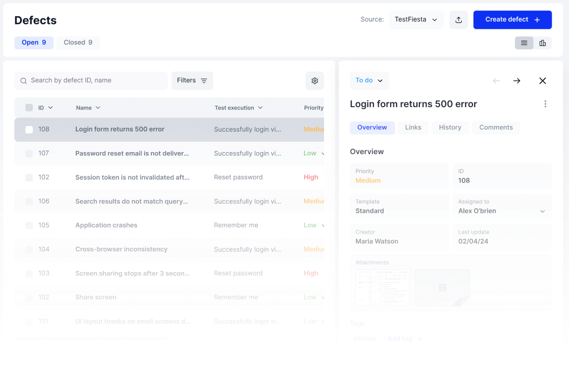569x368 pixels.
Task: Open the To do status dropdown
Action: pos(370,81)
